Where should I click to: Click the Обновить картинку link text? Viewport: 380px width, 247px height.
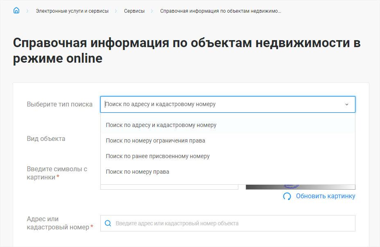tap(326, 196)
